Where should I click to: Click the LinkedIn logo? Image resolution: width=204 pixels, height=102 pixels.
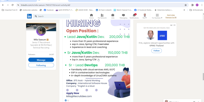click(x=29, y=16)
